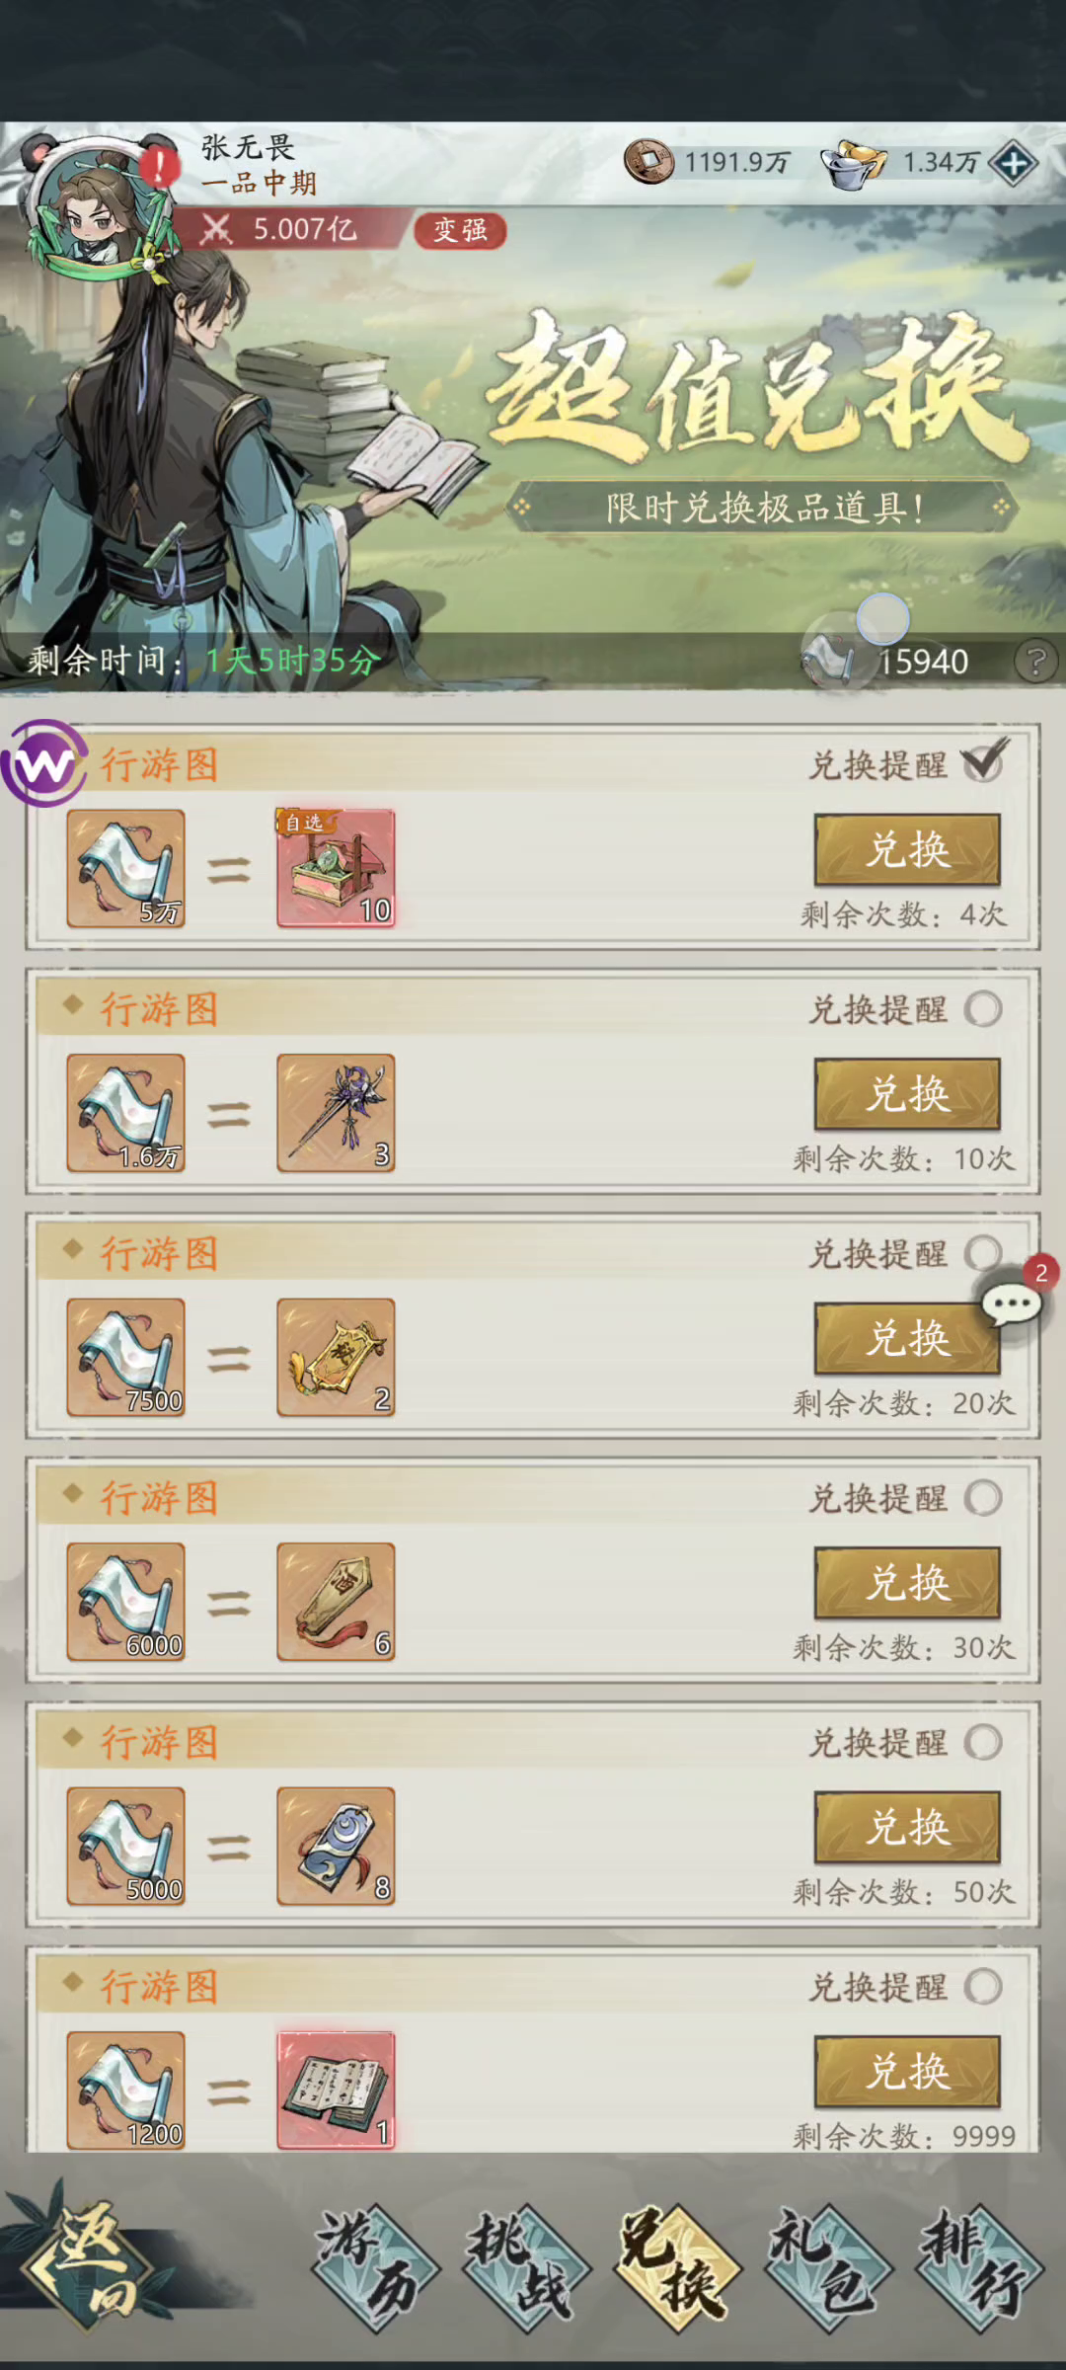The image size is (1066, 2370).
Task: Tap the purple W floating logo
Action: point(43,763)
